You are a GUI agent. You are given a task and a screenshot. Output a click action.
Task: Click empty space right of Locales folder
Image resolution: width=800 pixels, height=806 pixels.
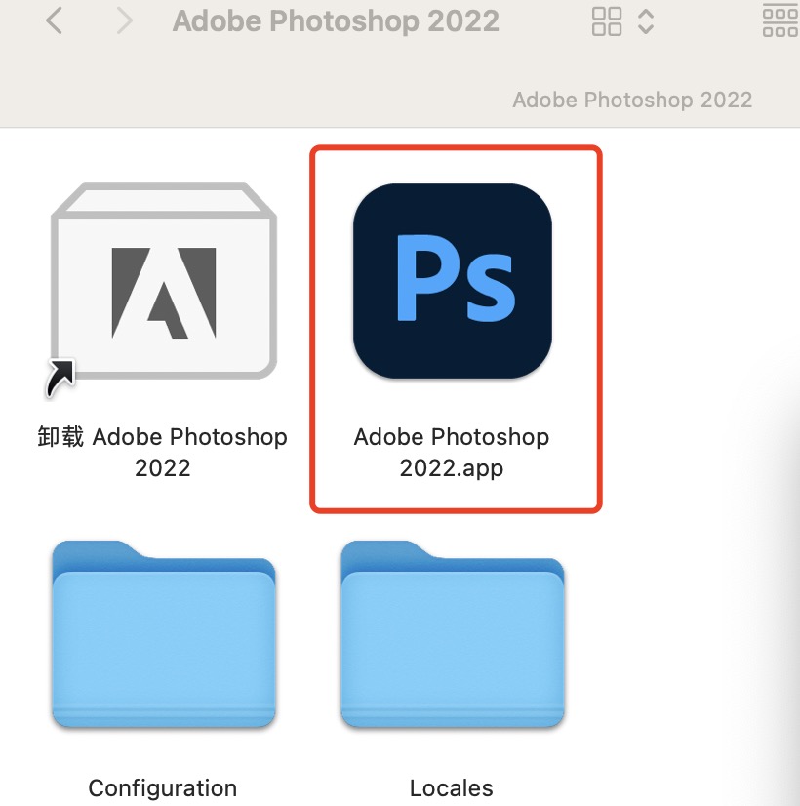pyautogui.click(x=683, y=644)
